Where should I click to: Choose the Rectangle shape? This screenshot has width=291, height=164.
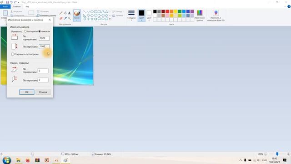[95, 12]
